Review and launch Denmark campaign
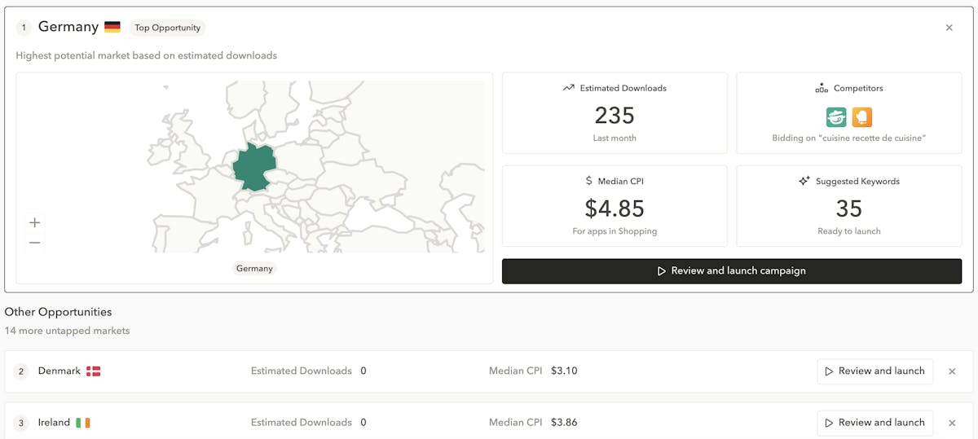 click(x=874, y=371)
